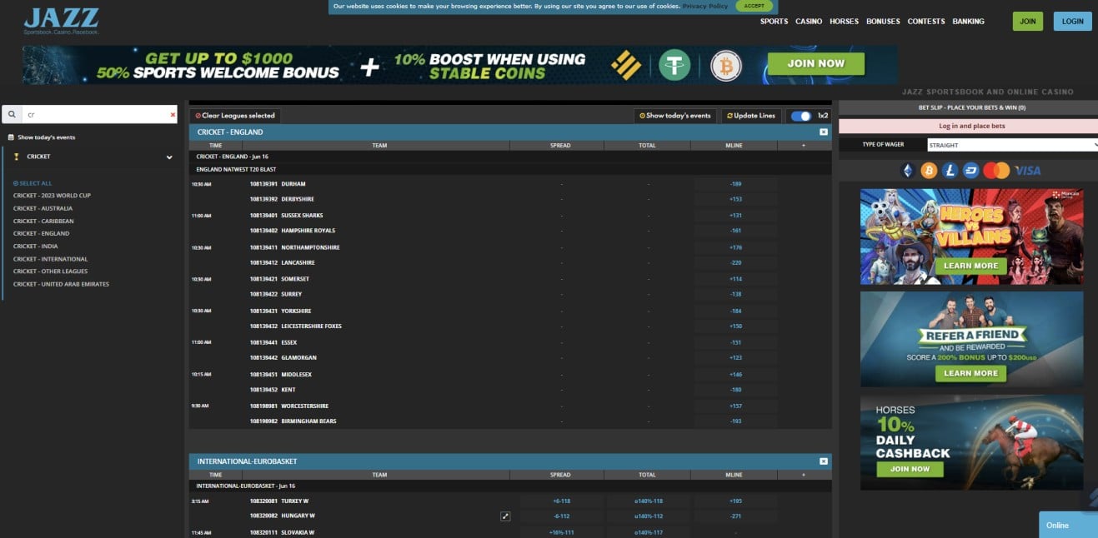Screen dimensions: 1098x538
Task: Click Sussex Sharks moneyline +131
Action: [x=735, y=216]
